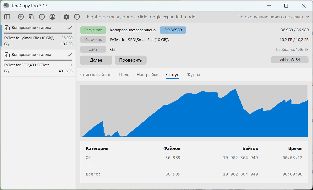Click the copy files toolbar icon

(x=31, y=17)
